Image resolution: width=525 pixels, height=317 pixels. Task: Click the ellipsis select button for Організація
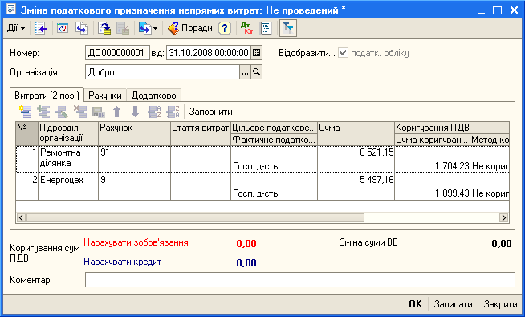point(245,72)
